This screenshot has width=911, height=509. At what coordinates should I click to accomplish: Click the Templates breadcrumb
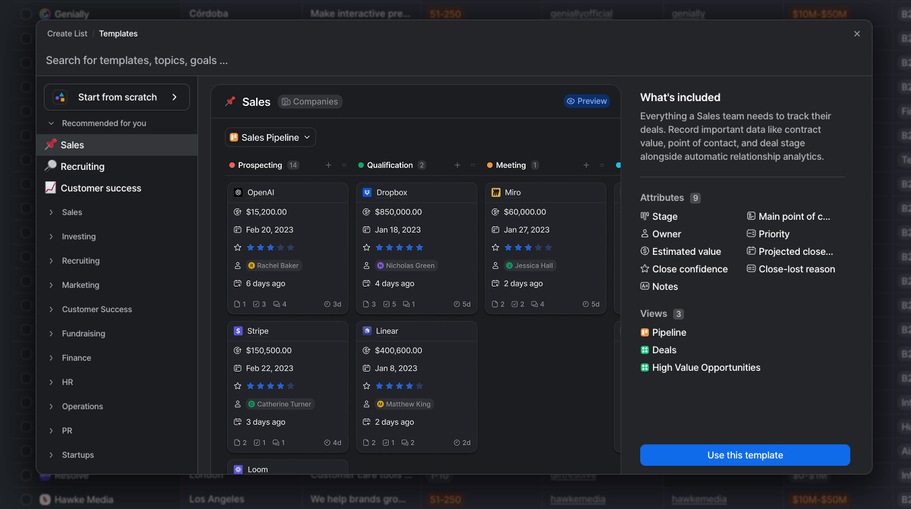tap(118, 34)
